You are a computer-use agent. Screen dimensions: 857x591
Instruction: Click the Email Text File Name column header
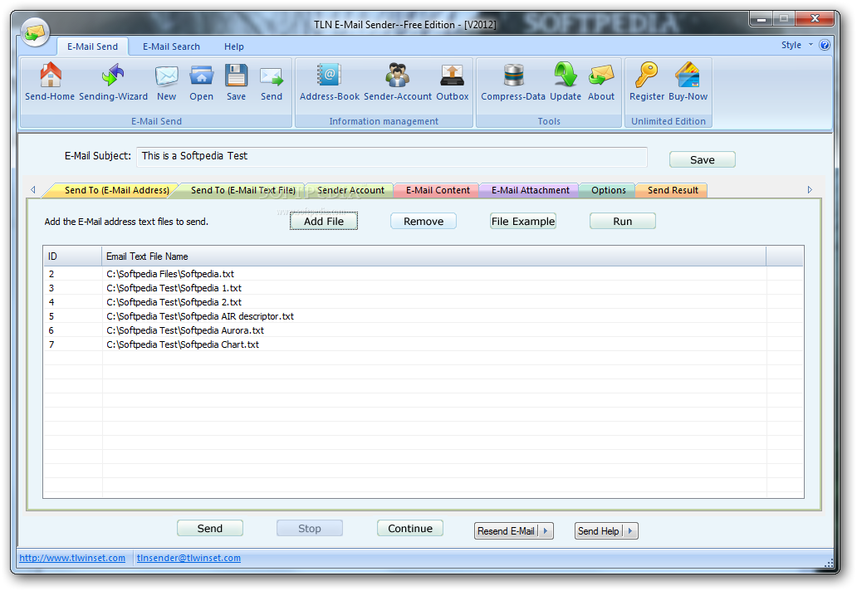(x=433, y=256)
